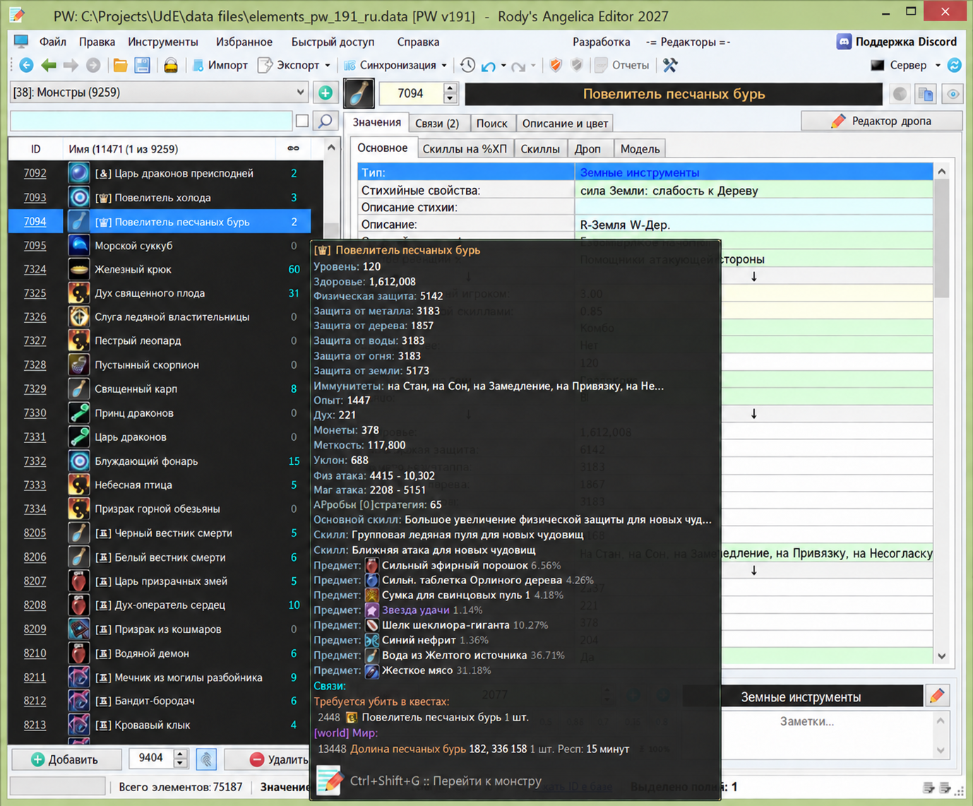Increment the monster ID 7094 spinner
Viewport: 973px width, 806px height.
click(450, 88)
